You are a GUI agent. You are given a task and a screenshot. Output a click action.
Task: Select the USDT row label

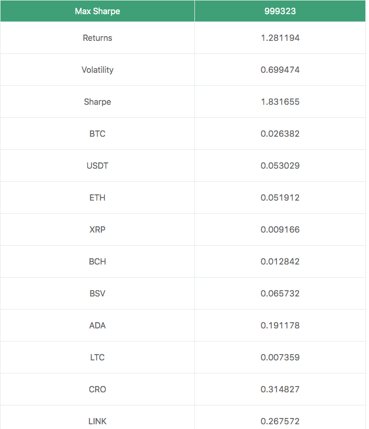[97, 166]
